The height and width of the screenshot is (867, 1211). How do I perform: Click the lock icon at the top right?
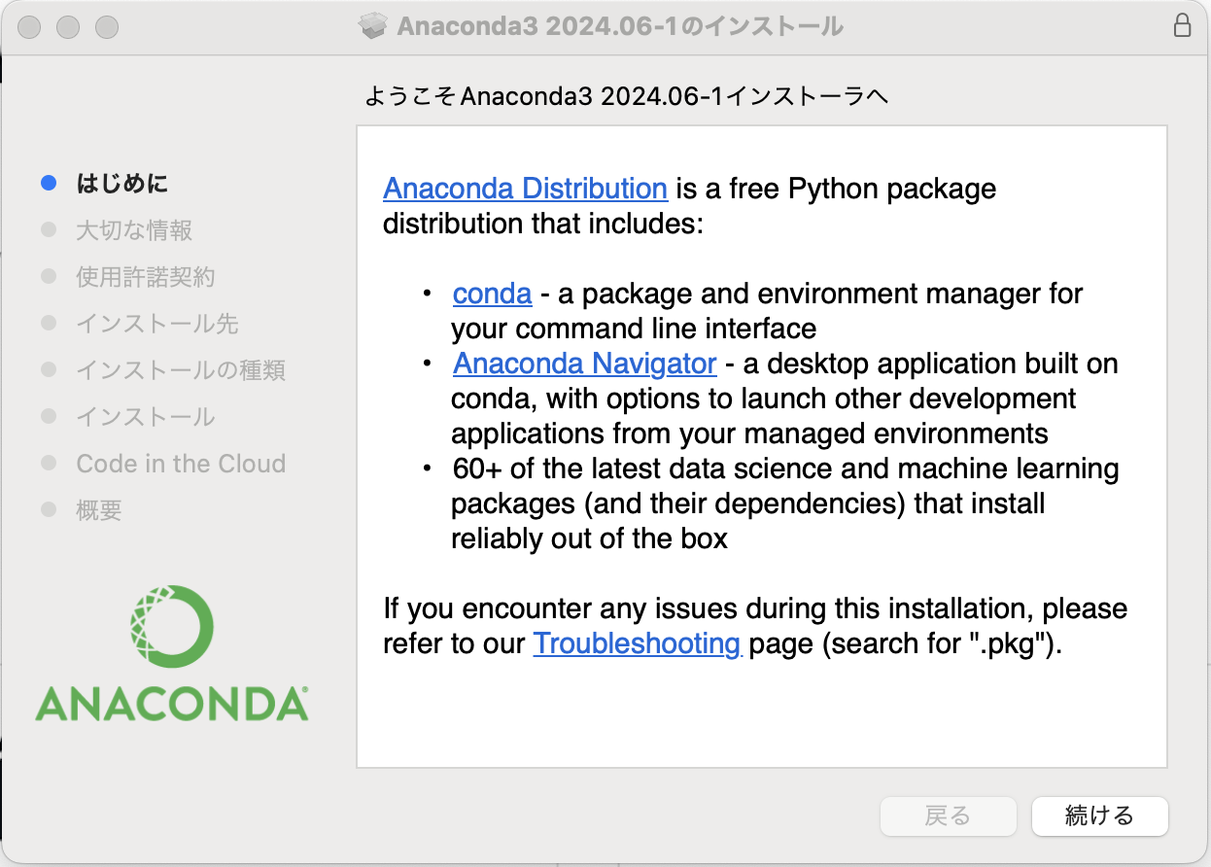click(x=1184, y=26)
